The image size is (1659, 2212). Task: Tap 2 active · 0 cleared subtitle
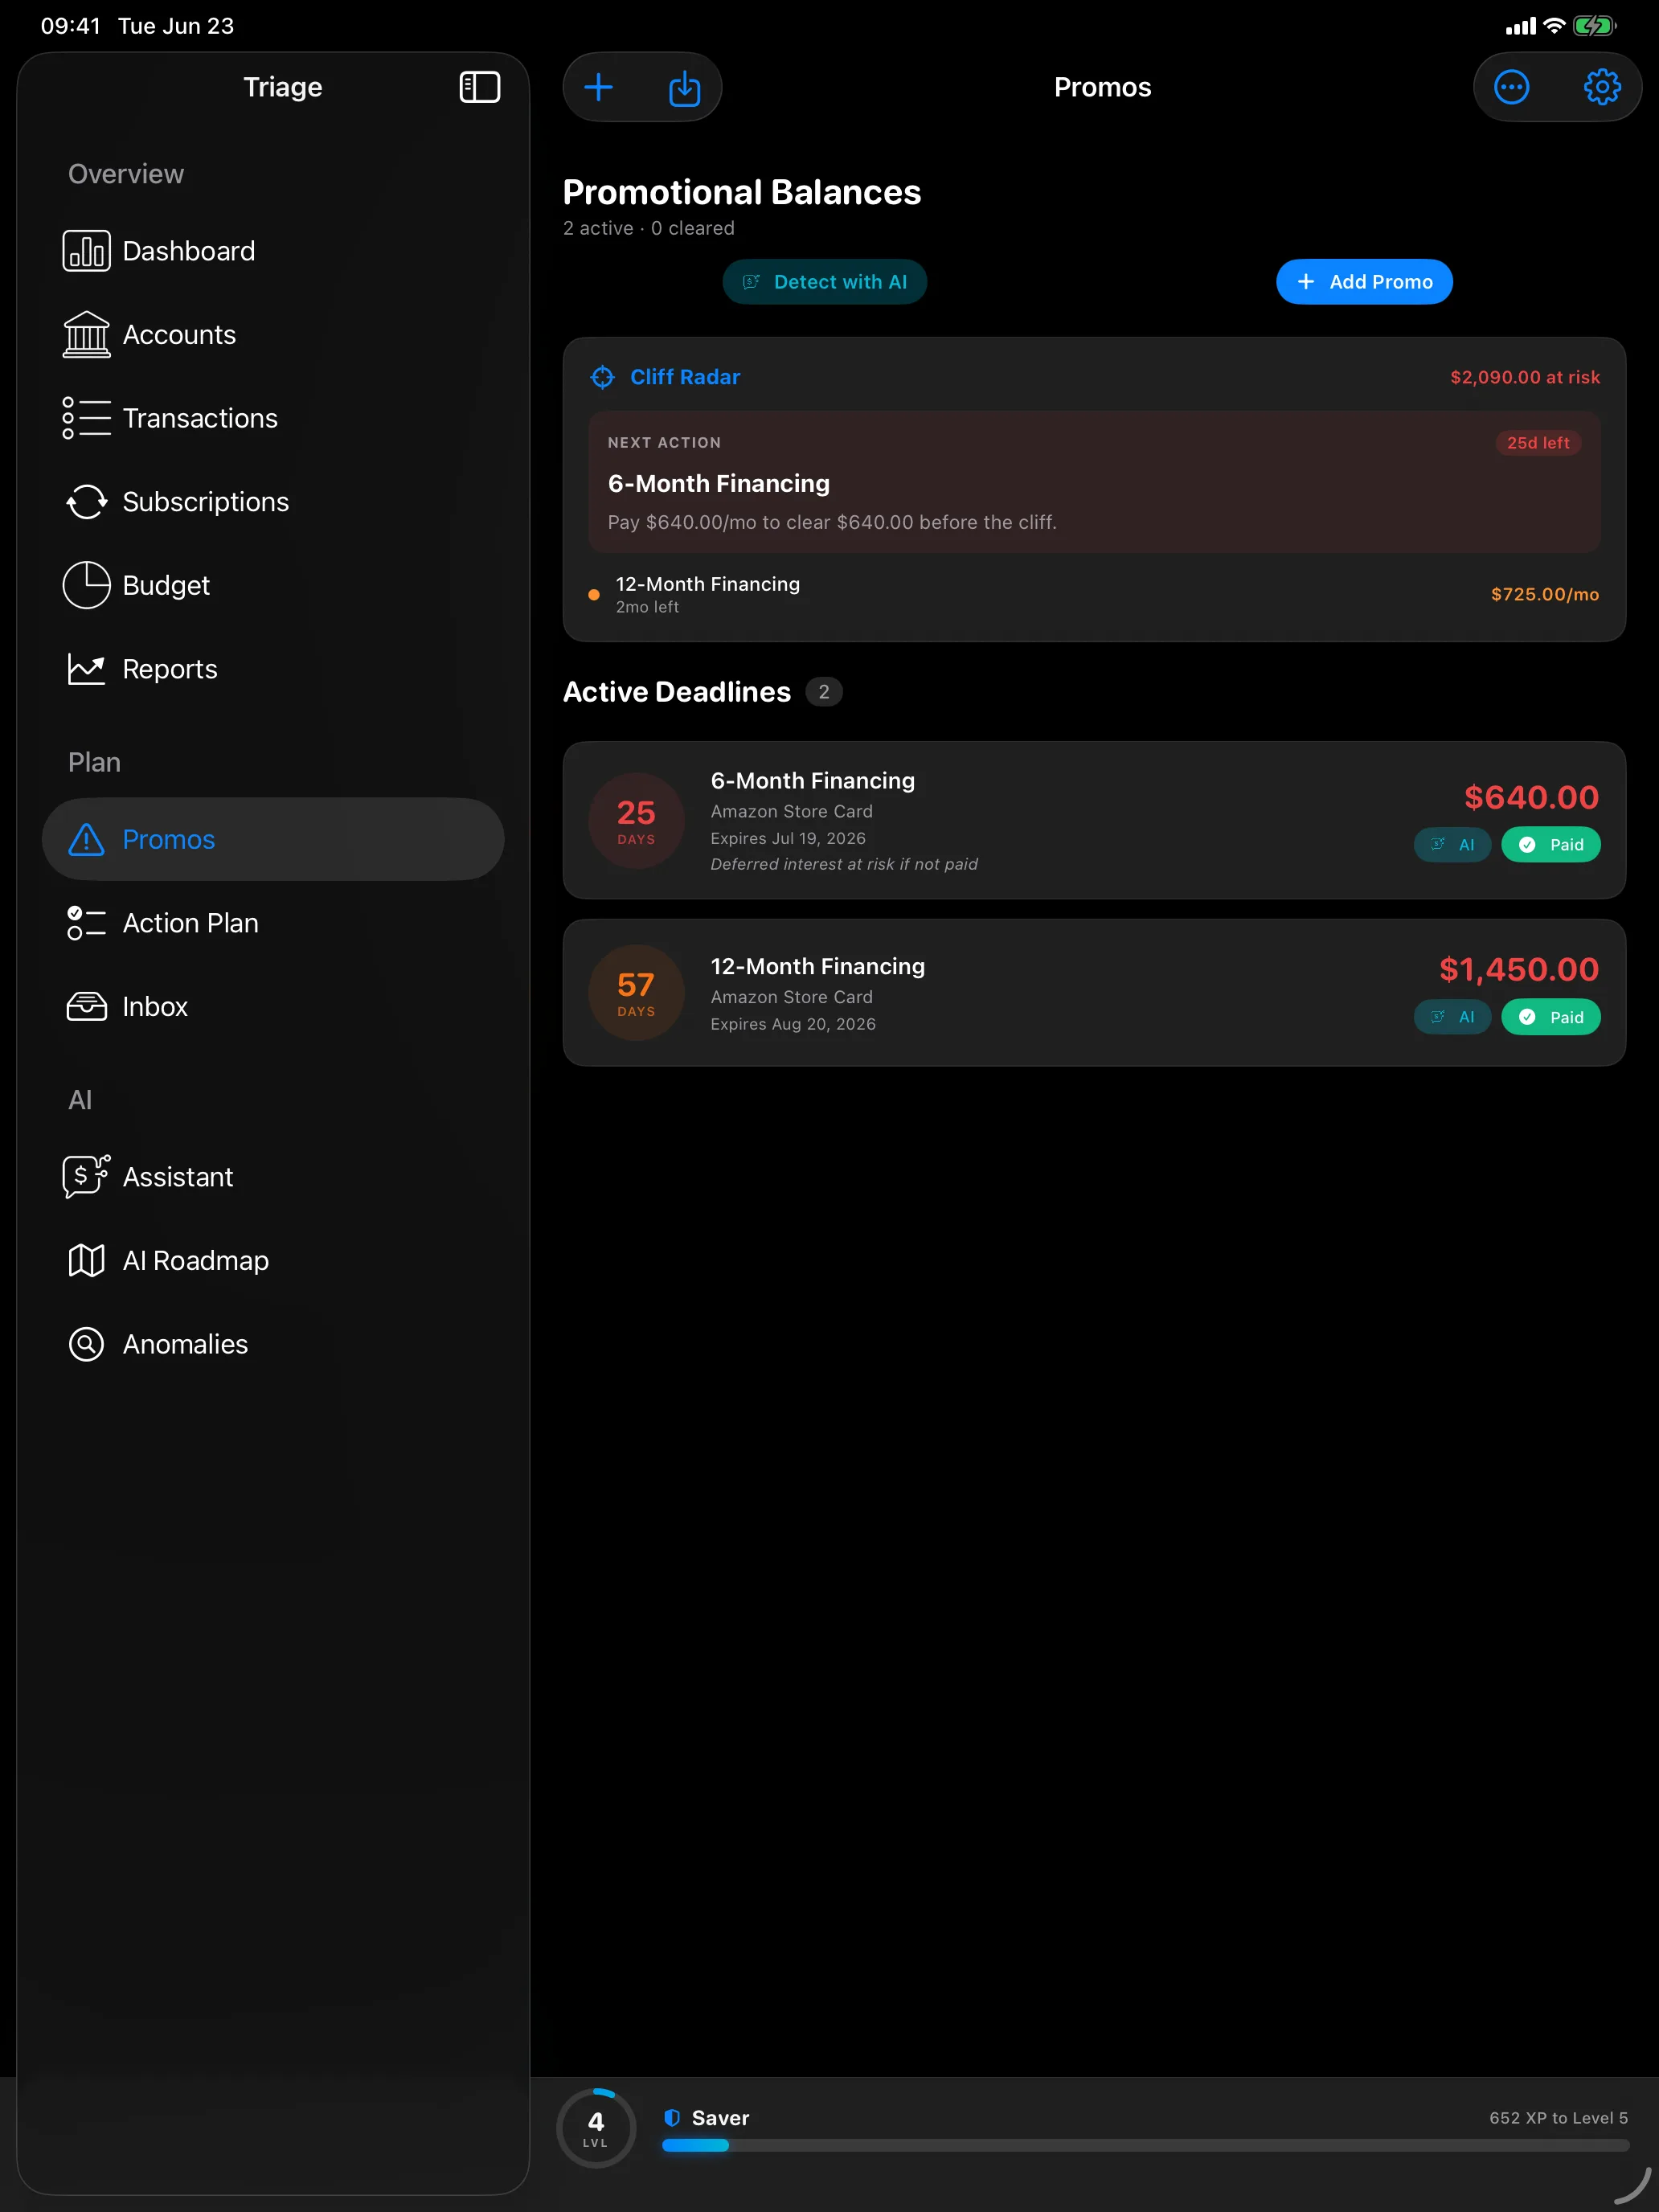click(x=649, y=228)
